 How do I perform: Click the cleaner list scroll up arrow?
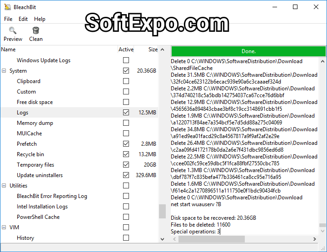pyautogui.click(x=162, y=49)
